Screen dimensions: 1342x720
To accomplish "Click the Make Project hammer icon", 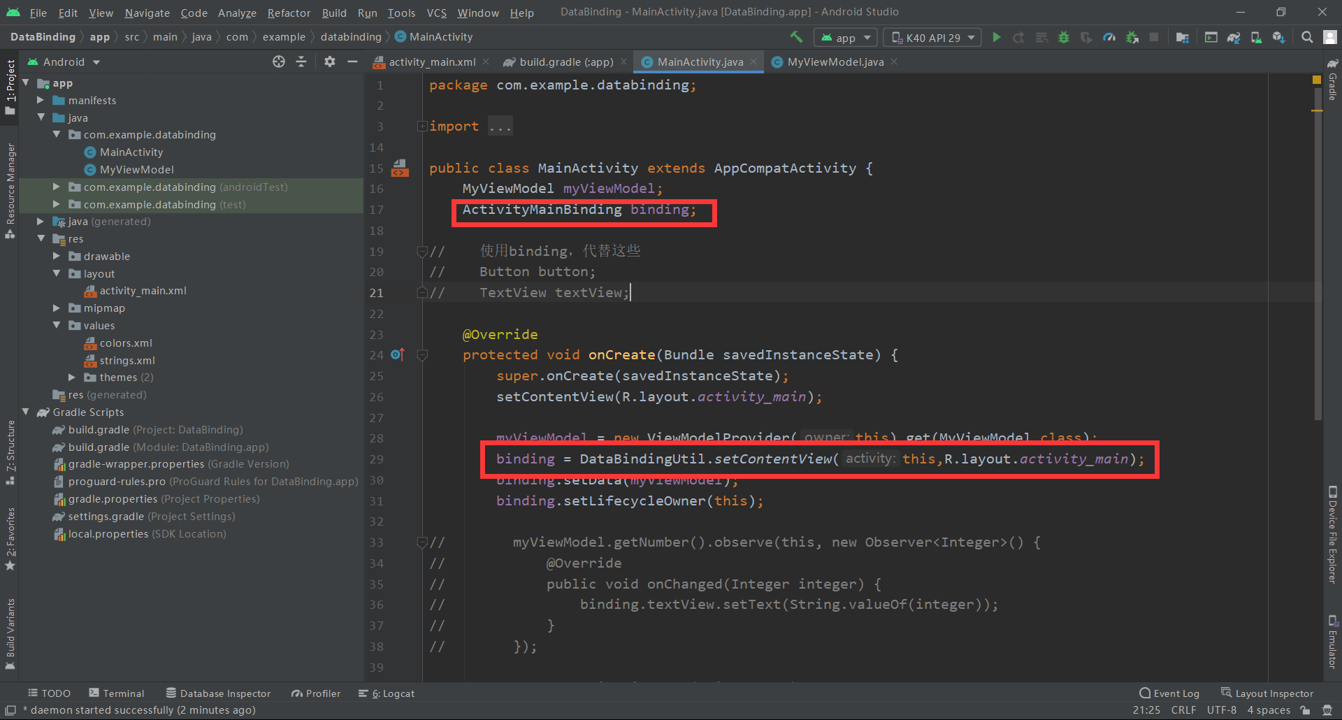I will pos(796,37).
